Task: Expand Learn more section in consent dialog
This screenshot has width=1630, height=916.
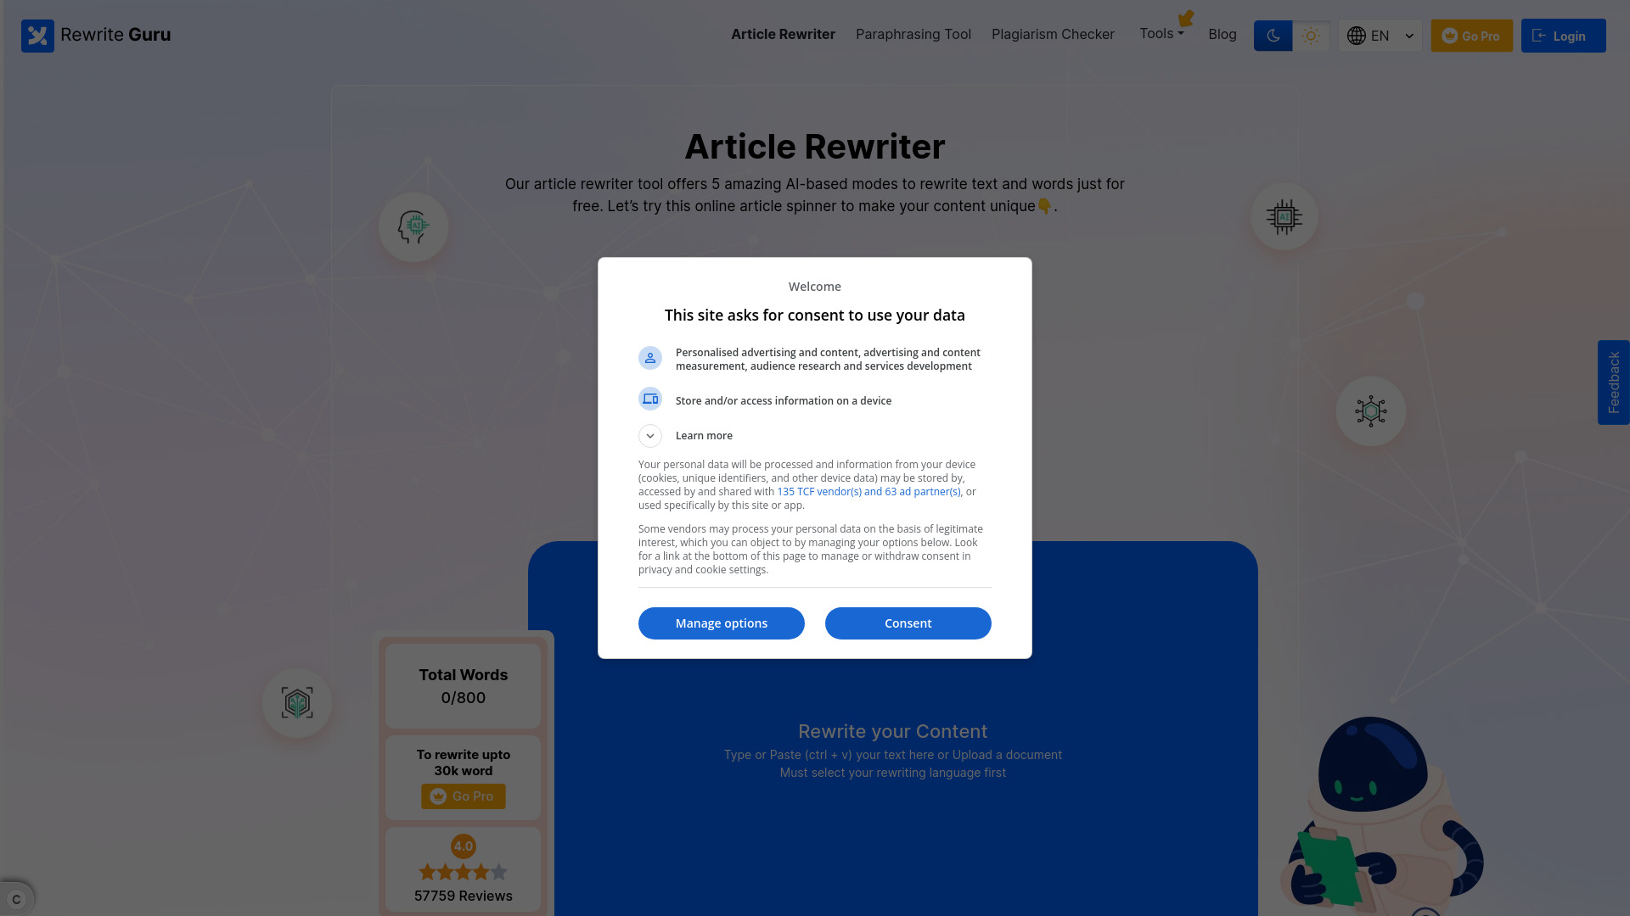Action: [650, 435]
